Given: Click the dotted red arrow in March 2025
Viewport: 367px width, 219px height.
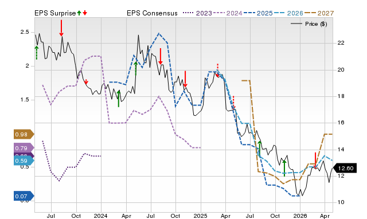Looking at the screenshot, I should tap(217, 70).
